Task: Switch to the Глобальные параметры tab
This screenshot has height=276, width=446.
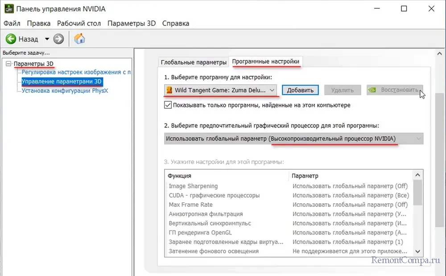Action: 194,62
